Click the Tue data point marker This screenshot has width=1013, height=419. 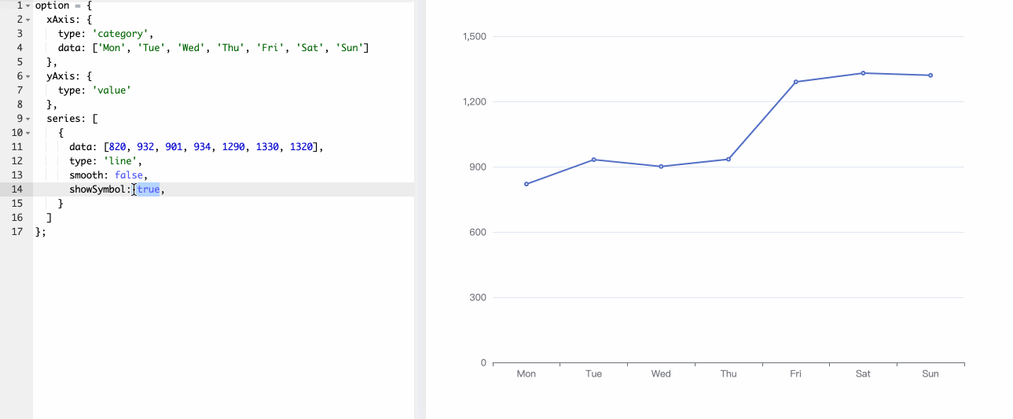pyautogui.click(x=593, y=160)
